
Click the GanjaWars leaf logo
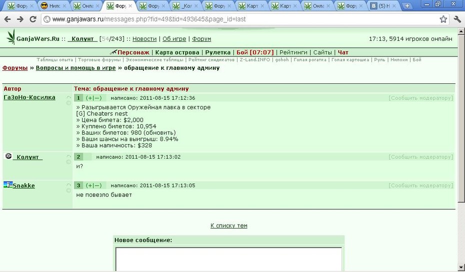tap(10, 37)
